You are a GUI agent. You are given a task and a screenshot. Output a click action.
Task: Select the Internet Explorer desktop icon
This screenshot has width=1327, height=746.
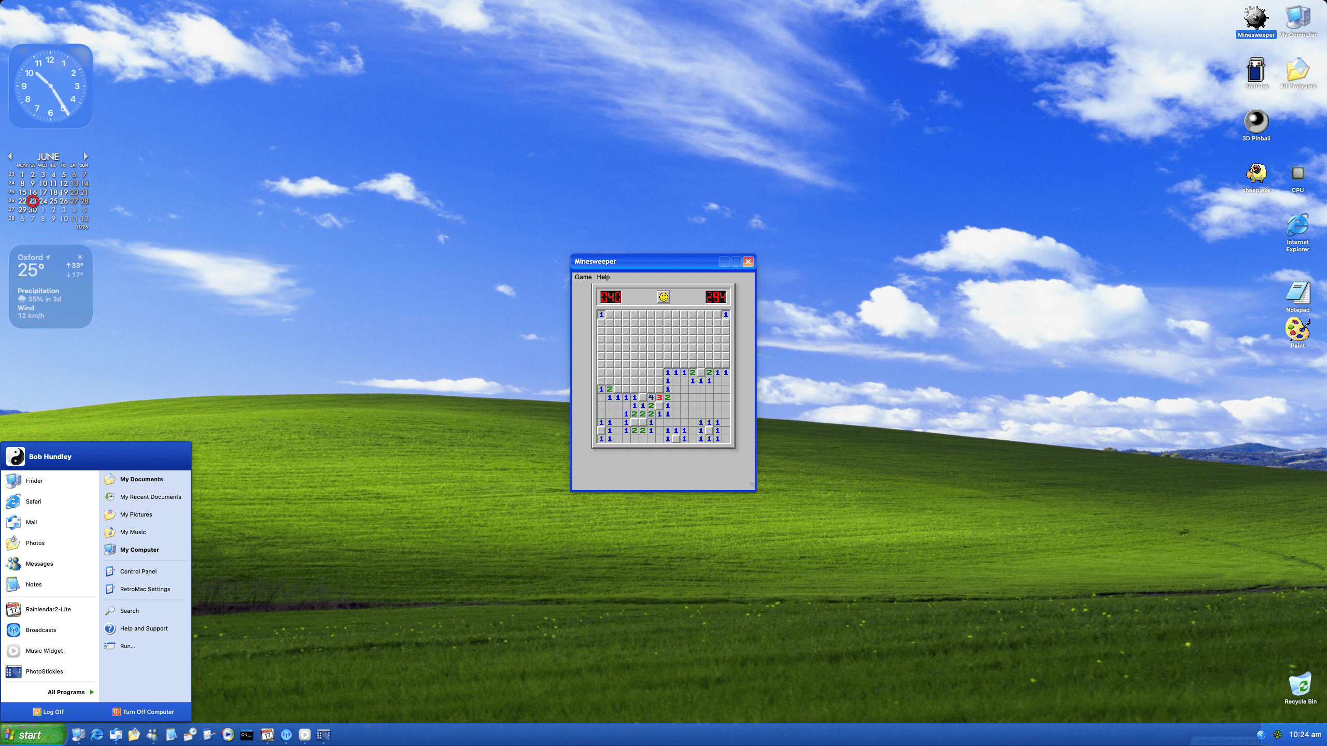pyautogui.click(x=1297, y=232)
